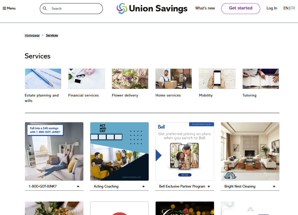Click arrow icon beside 1-800-GOT-JUNK?

coord(78,186)
